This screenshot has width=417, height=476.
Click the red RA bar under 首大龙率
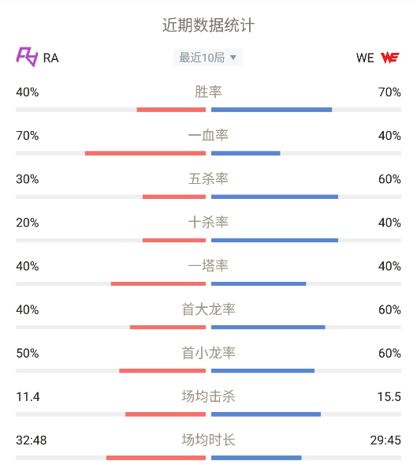coord(168,328)
